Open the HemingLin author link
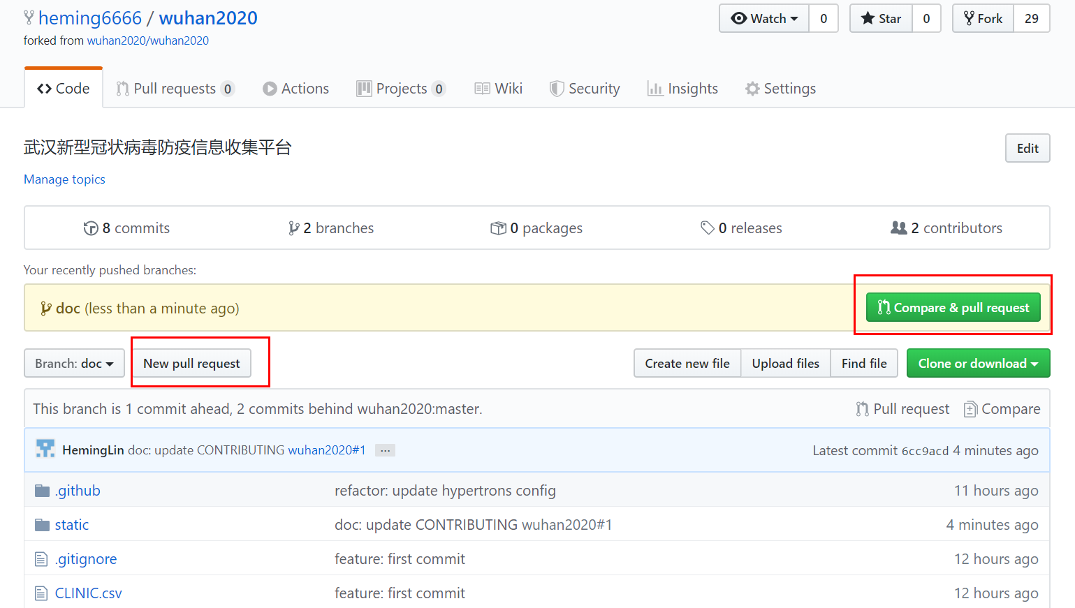Image resolution: width=1075 pixels, height=608 pixels. 93,450
